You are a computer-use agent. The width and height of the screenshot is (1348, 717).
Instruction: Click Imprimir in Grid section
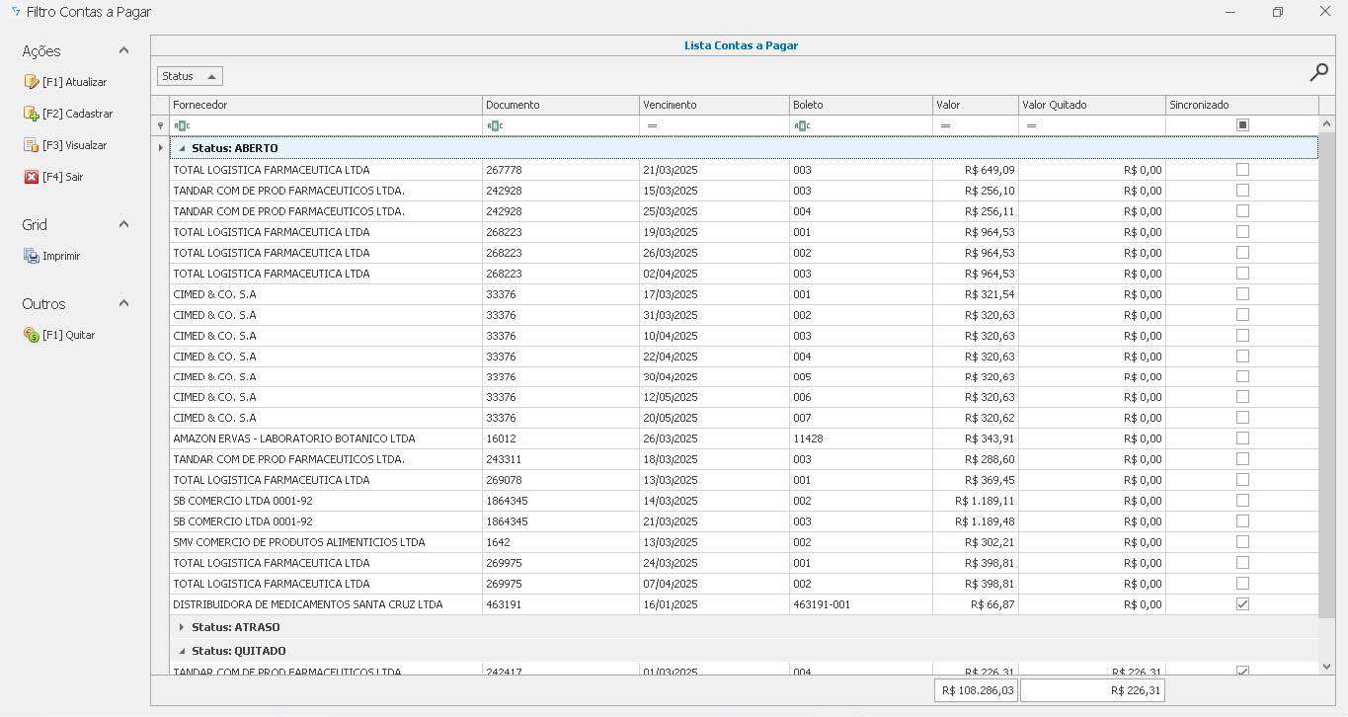[x=61, y=256]
